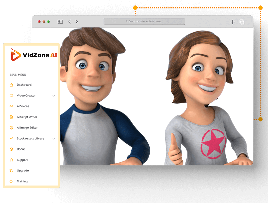Click the MAIN MENU heading text
Screen dimensions: 268x203
(x=18, y=75)
